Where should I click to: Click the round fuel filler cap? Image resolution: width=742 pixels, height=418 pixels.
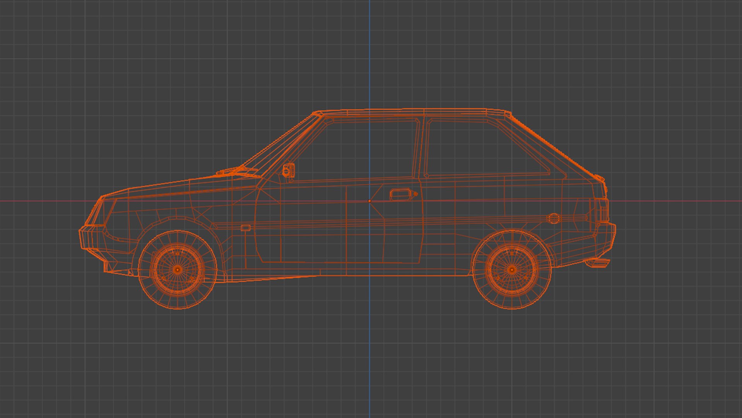click(x=554, y=219)
